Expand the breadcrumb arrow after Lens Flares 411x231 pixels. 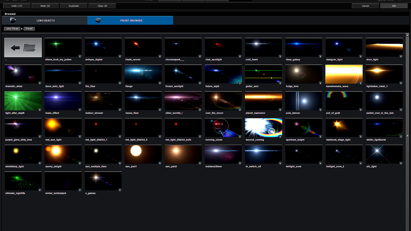[x=22, y=29]
